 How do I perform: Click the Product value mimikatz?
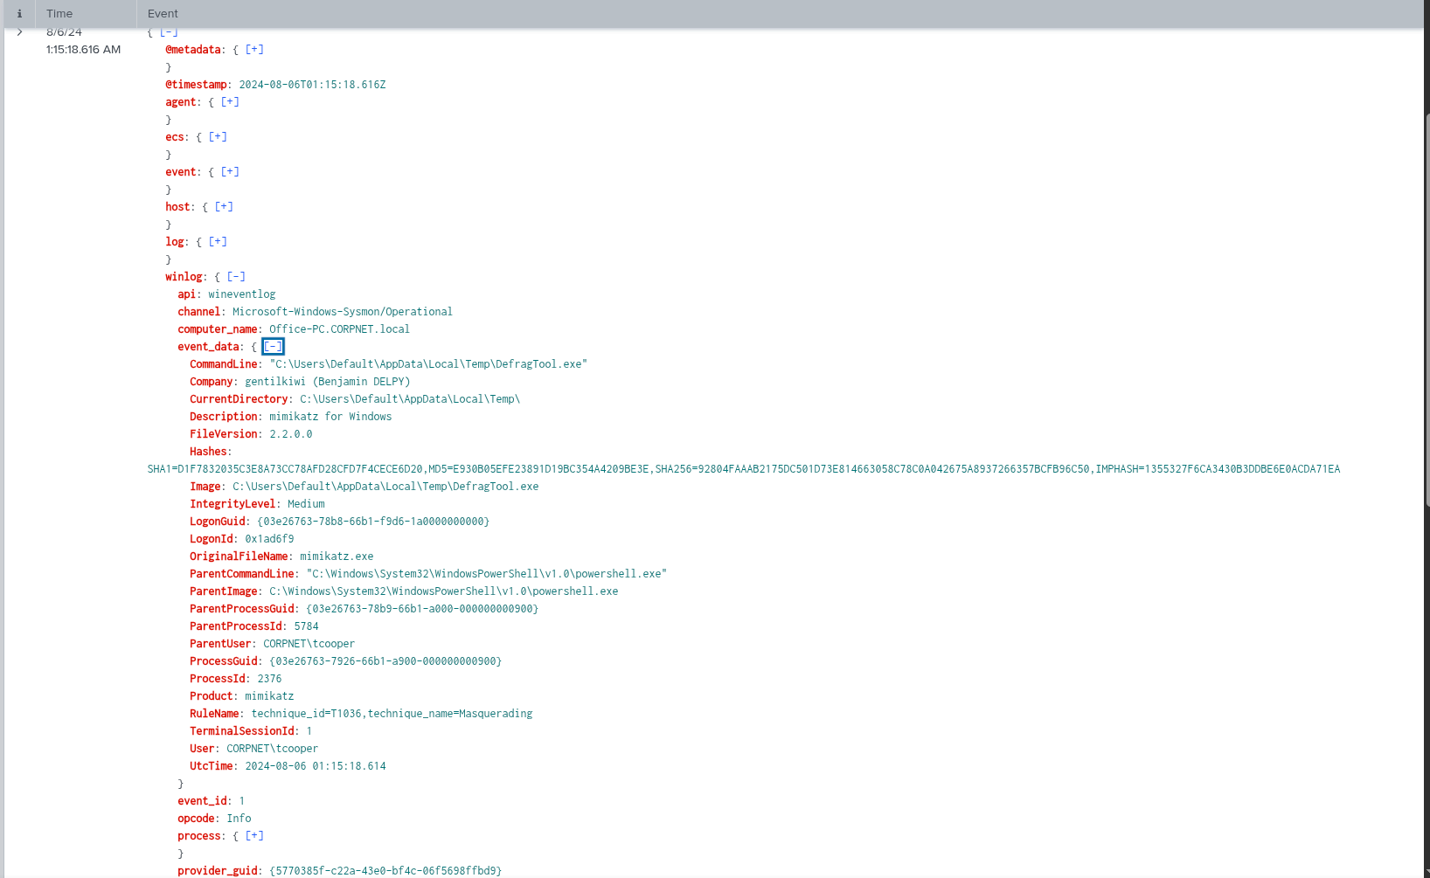click(269, 696)
